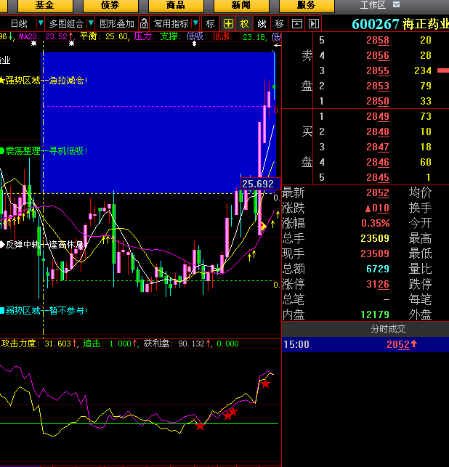Open the 日线 period dropdown arrow
449x467 pixels.
coord(39,23)
